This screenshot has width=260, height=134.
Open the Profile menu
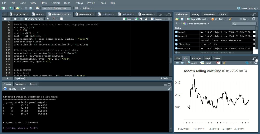click(91, 3)
